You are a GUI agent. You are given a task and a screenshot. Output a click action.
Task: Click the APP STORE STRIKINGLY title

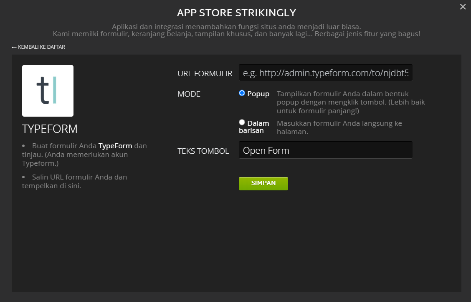(236, 13)
